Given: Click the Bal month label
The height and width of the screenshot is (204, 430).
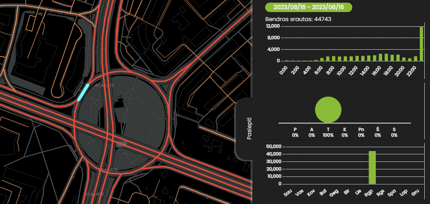Looking at the screenshot, I should tap(324, 192).
